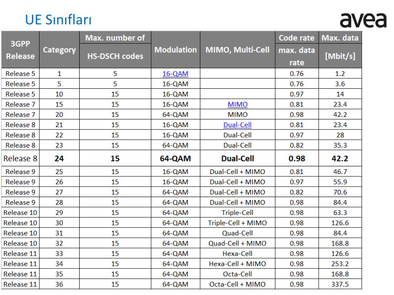Image resolution: width=394 pixels, height=295 pixels.
Task: Click the 'Category' column header
Action: tap(59, 50)
